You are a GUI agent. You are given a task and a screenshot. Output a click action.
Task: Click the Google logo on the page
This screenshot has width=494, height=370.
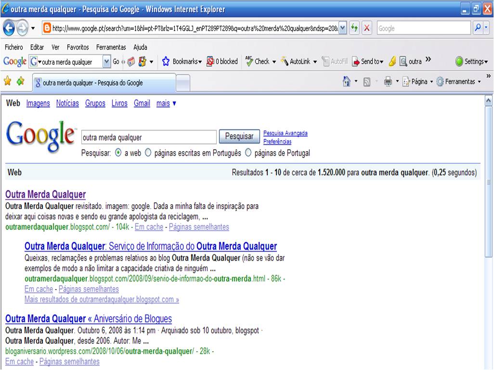40,136
